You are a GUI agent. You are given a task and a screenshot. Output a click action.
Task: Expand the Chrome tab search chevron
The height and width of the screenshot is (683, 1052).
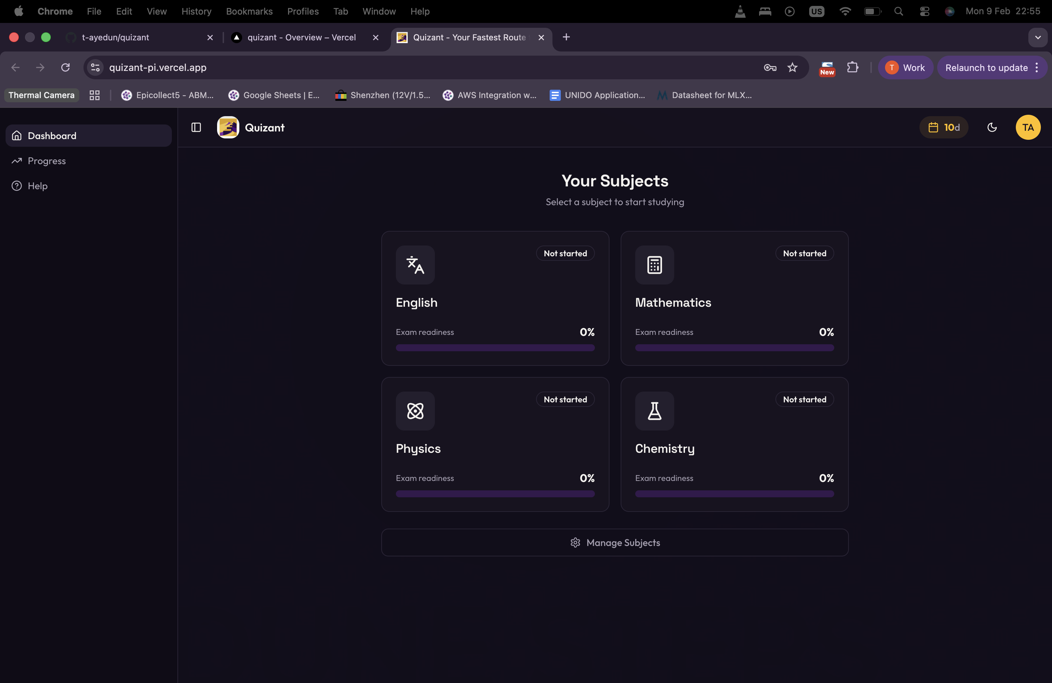[1037, 37]
